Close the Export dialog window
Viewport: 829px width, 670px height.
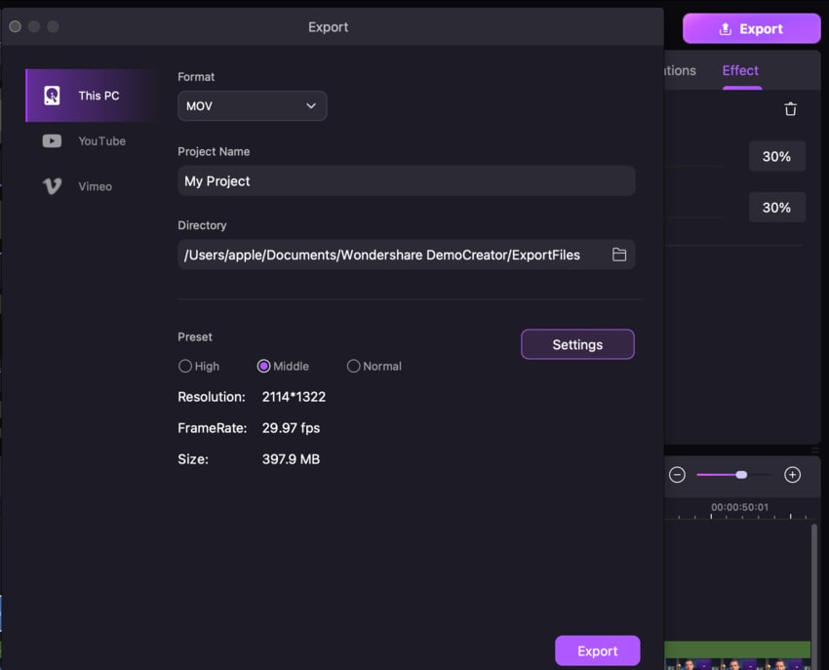tap(16, 26)
